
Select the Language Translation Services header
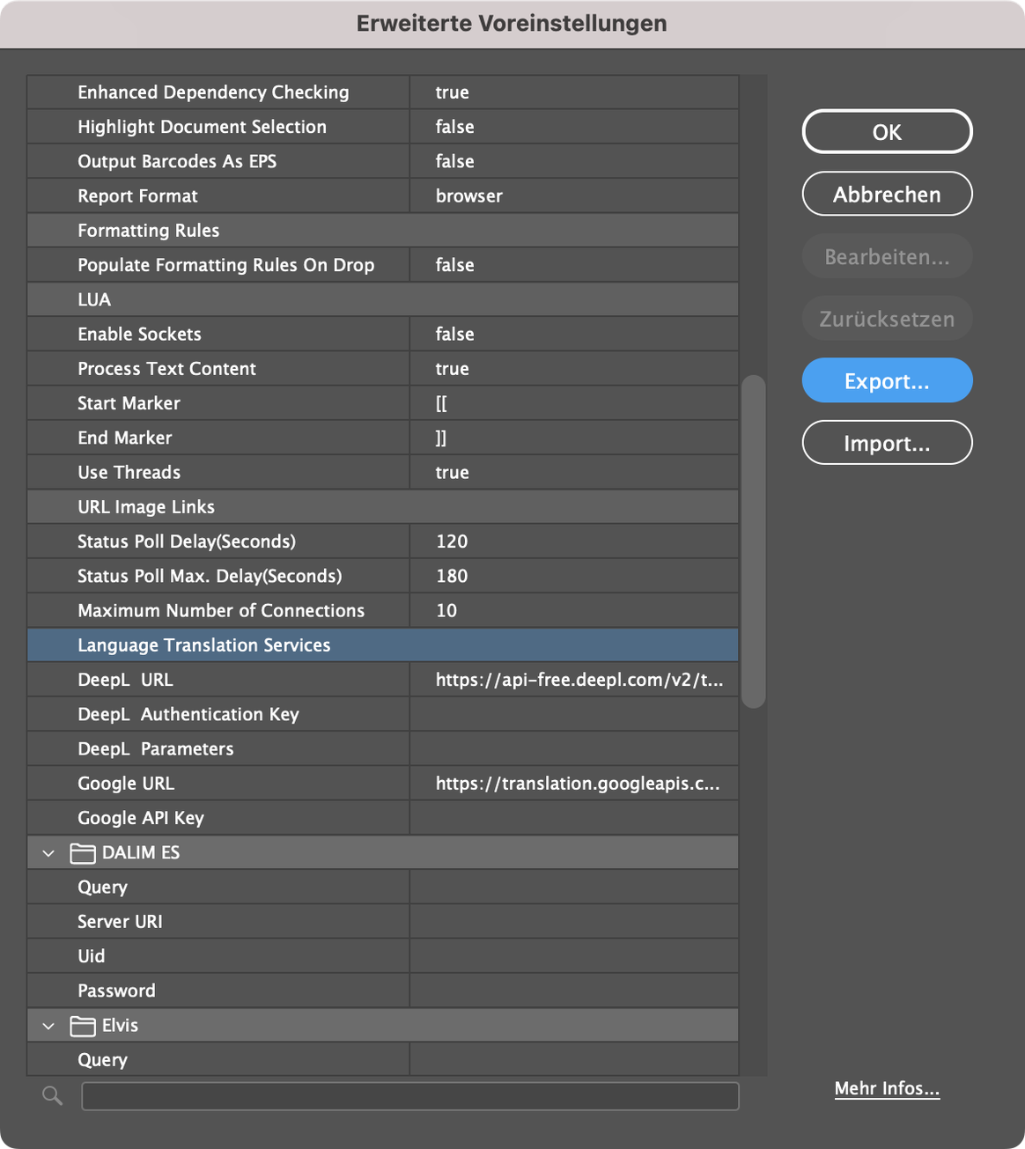coord(204,644)
